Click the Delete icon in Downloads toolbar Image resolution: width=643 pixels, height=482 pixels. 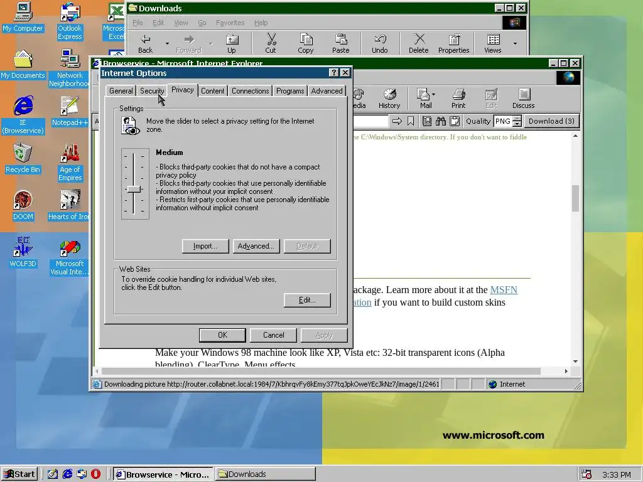(419, 44)
